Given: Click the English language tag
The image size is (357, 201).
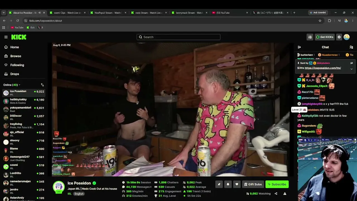Looking at the screenshot, I should [79, 194].
